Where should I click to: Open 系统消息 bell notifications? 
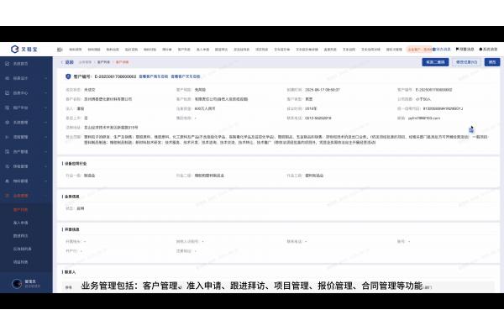488,50
